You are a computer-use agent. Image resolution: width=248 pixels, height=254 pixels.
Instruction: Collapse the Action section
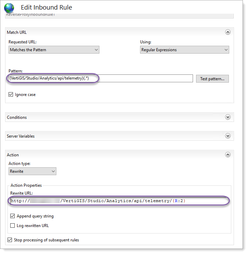(x=228, y=155)
